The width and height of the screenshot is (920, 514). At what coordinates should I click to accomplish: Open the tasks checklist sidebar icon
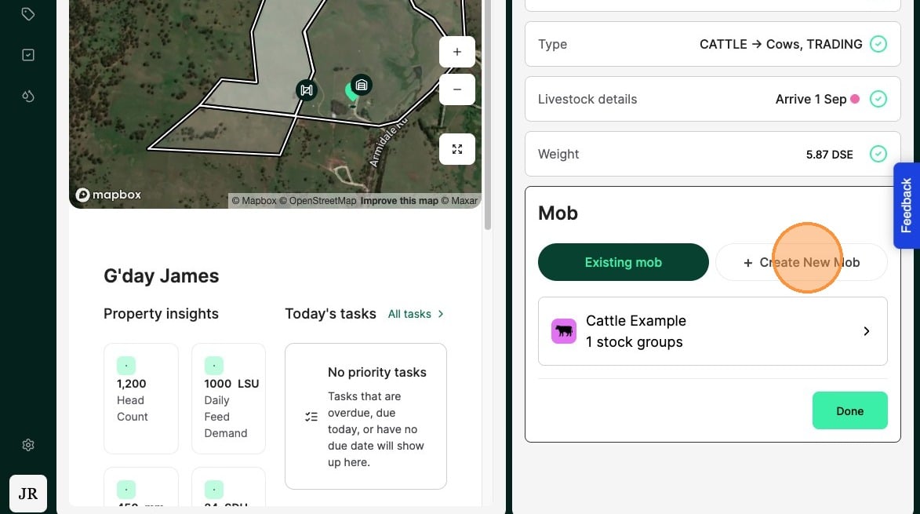coord(27,55)
